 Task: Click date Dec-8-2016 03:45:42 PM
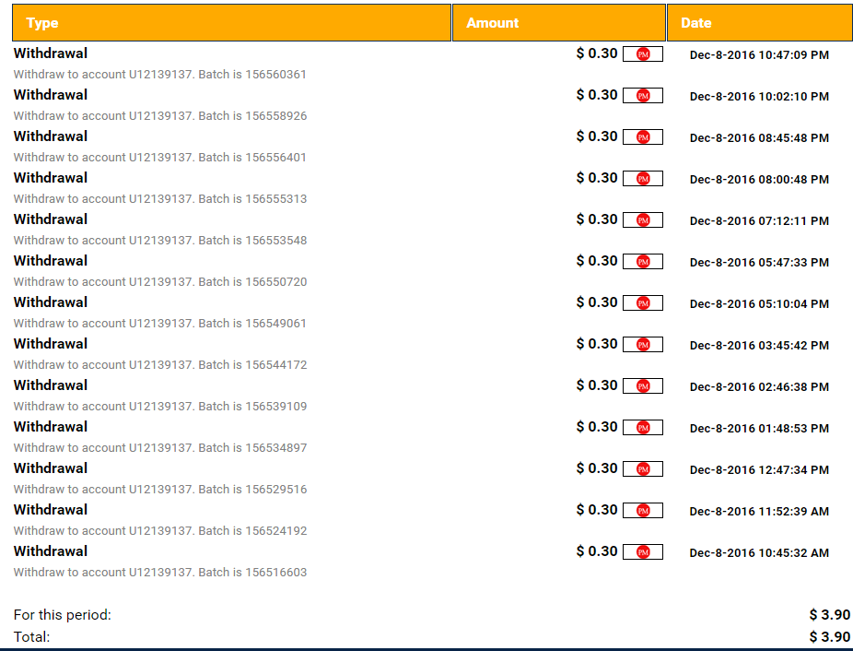pyautogui.click(x=759, y=345)
